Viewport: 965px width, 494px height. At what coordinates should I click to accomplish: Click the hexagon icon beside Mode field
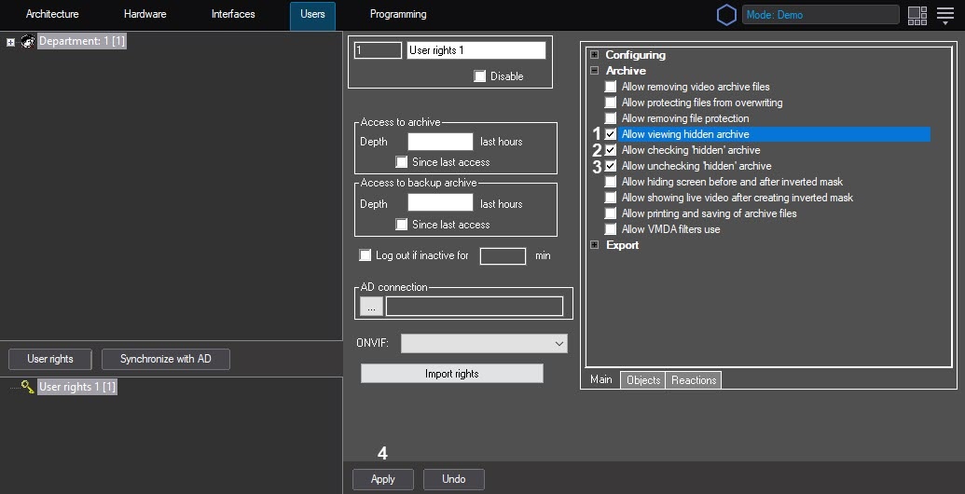tap(726, 15)
